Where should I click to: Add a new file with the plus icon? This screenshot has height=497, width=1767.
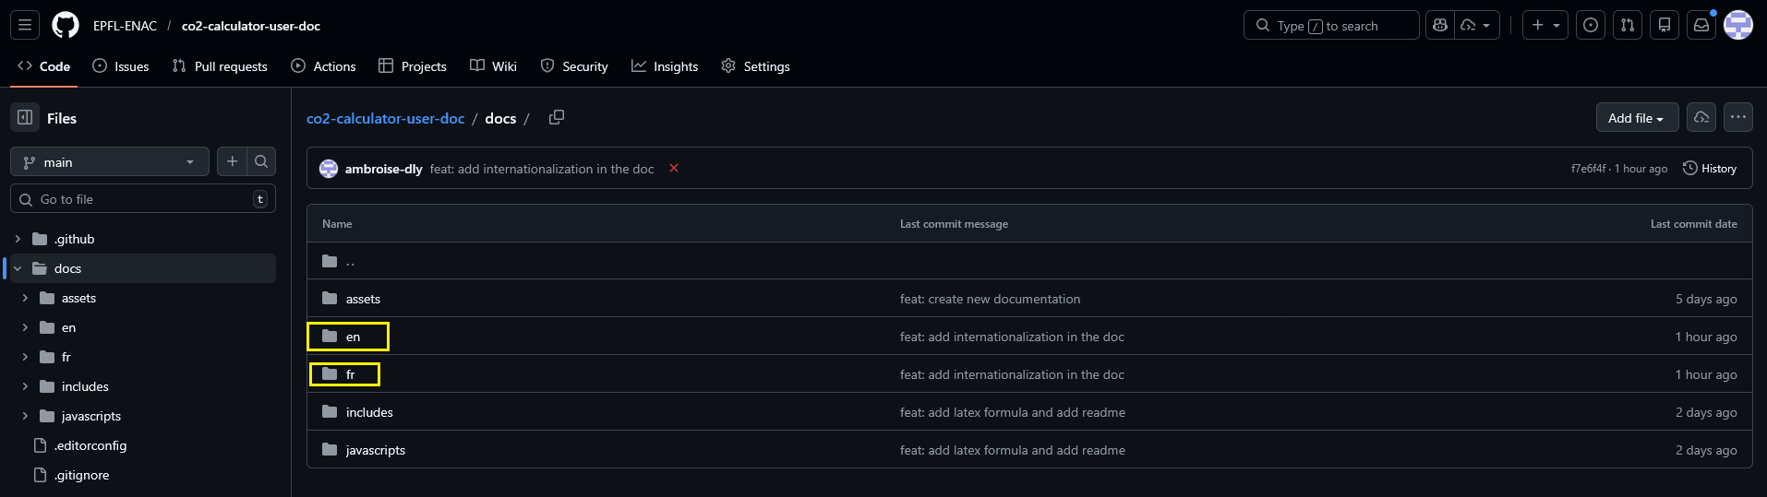pyautogui.click(x=233, y=161)
